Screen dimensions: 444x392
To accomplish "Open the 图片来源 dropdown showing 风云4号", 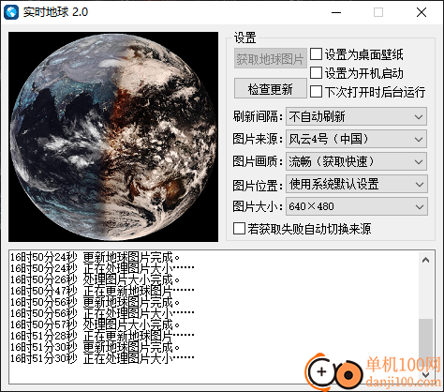I will 356,139.
